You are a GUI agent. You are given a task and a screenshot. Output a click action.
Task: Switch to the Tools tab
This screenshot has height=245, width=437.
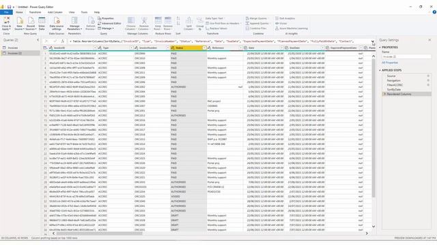pos(84,12)
